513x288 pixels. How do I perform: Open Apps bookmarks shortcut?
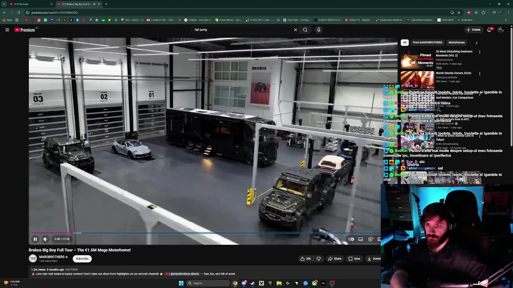pyautogui.click(x=8, y=20)
